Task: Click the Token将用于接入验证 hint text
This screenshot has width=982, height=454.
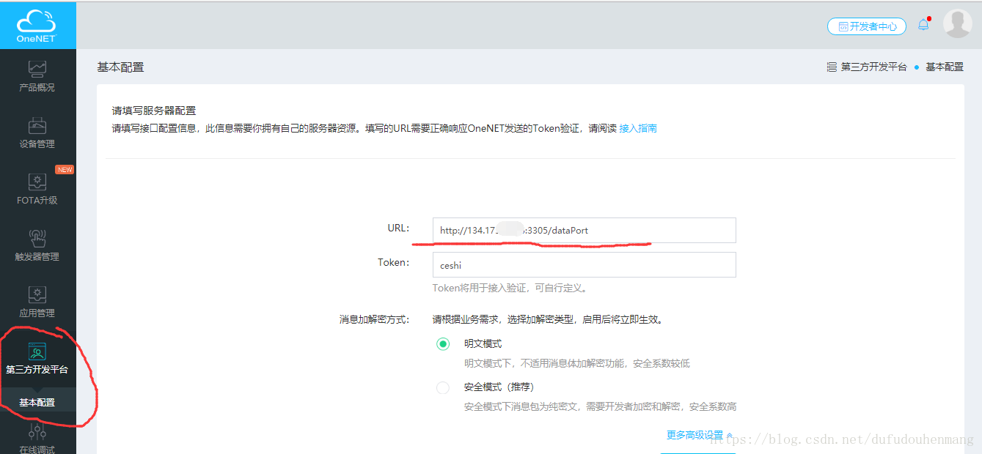Action: [510, 288]
